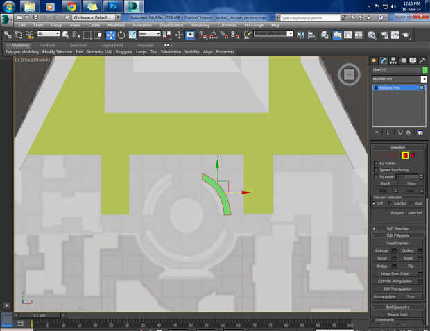Click the Bridge button

pos(381,266)
